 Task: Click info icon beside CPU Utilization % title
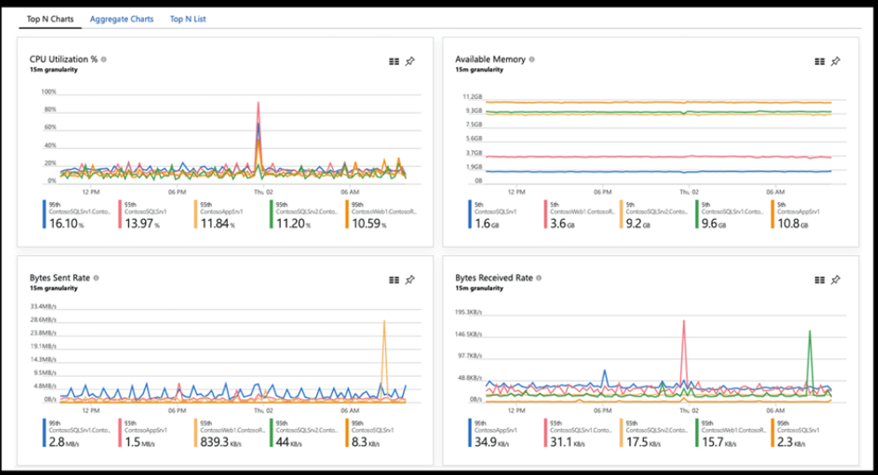103,59
